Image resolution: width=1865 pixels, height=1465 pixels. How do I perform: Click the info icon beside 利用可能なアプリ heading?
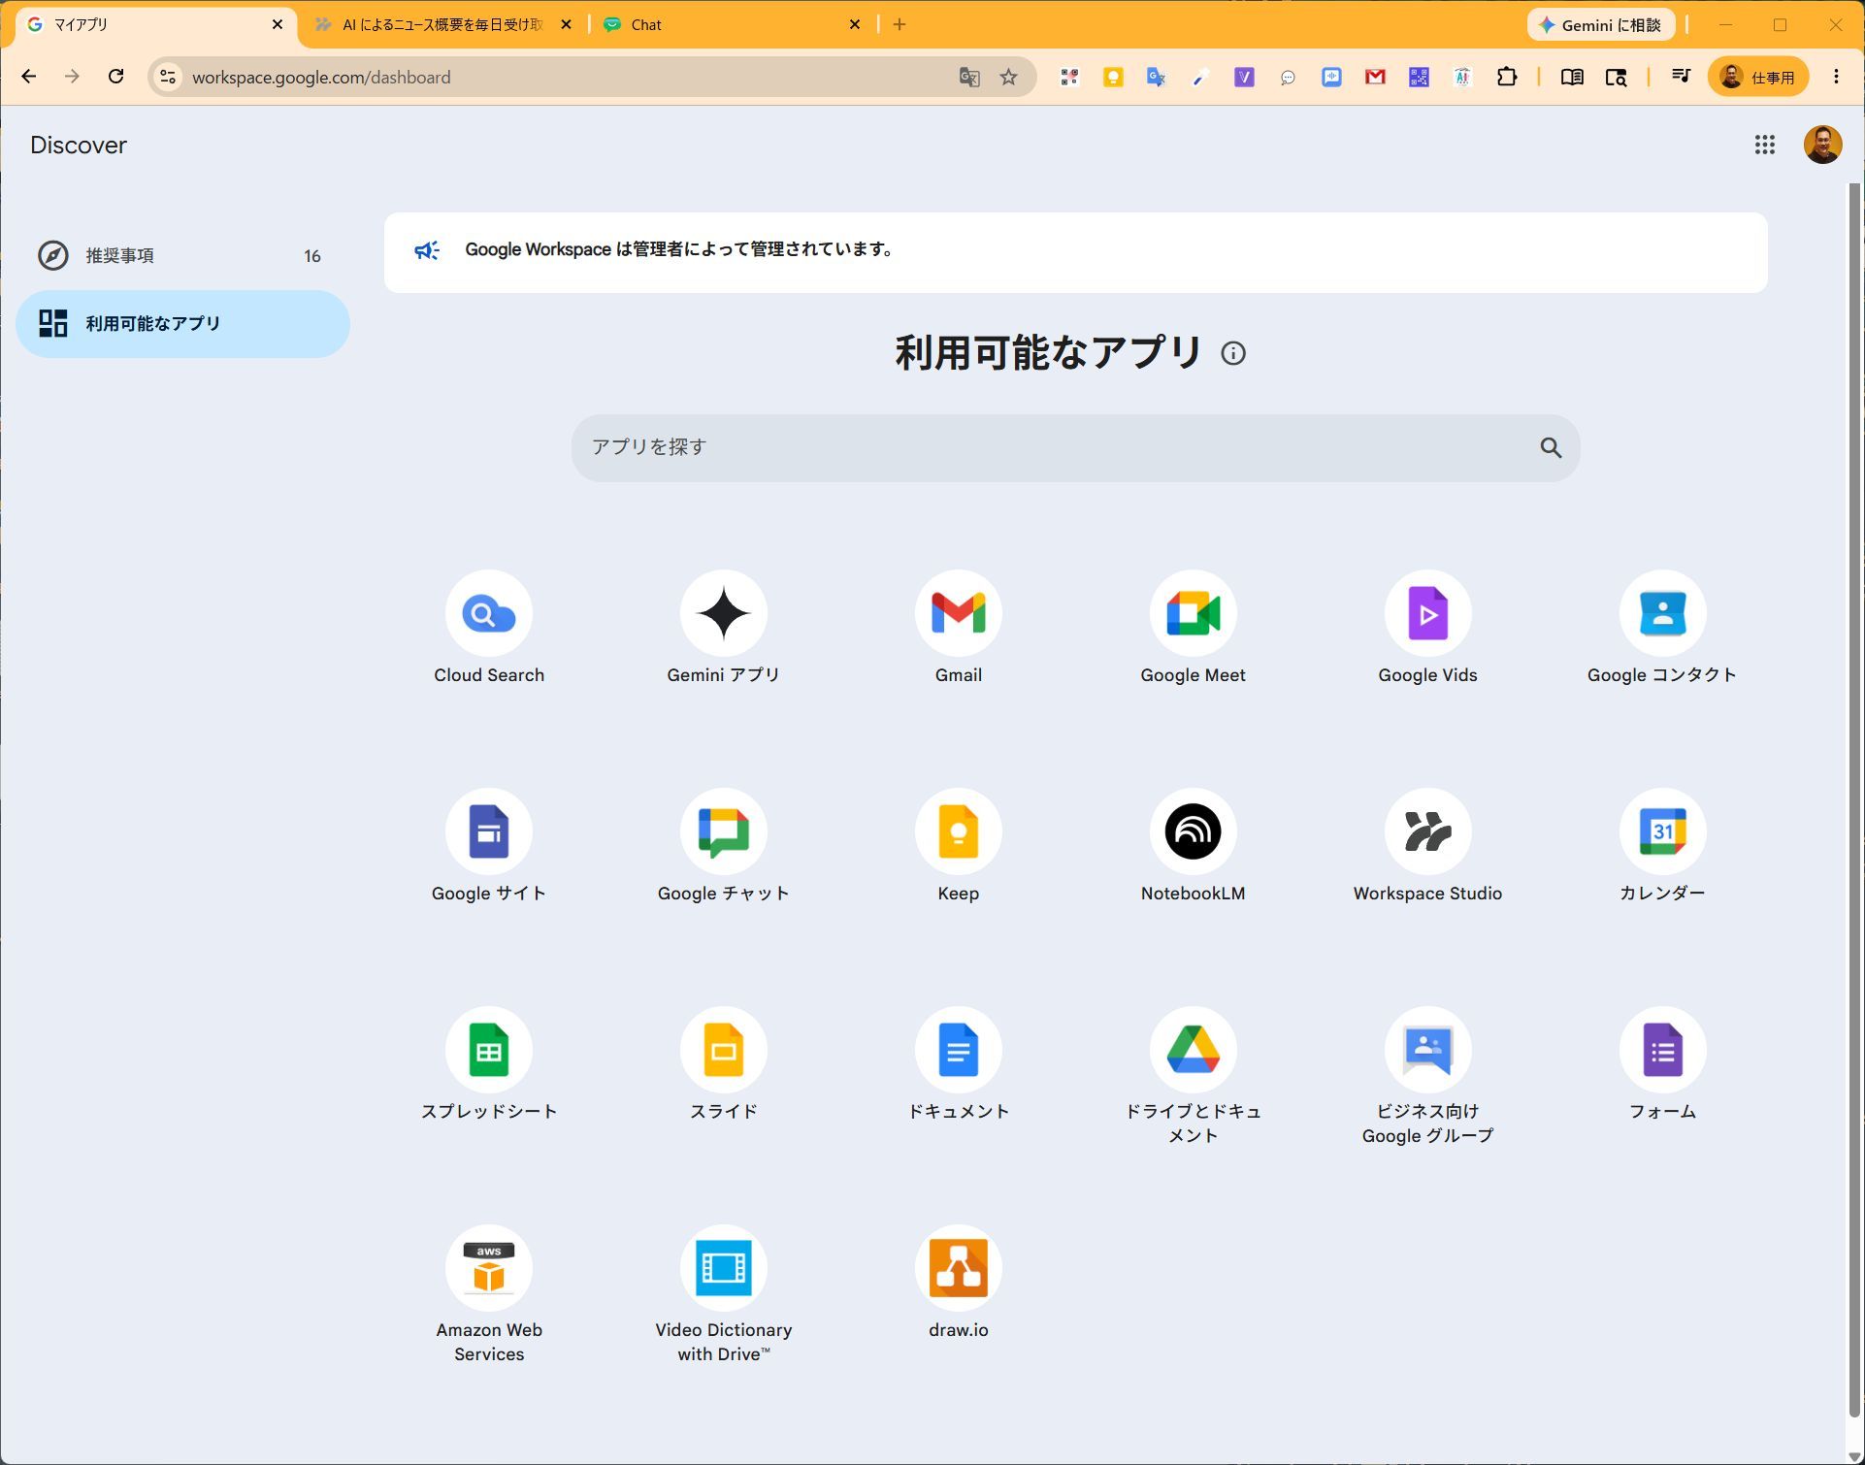pos(1233,353)
